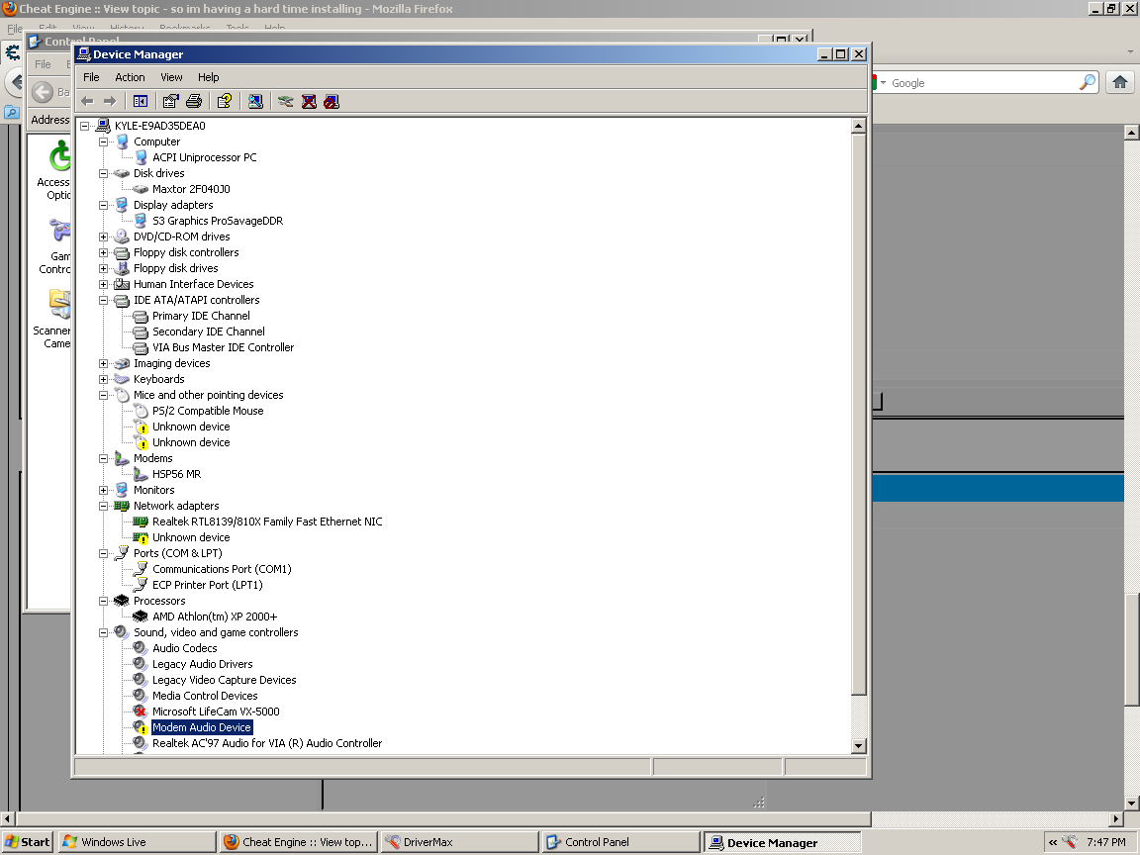Expand the DVD/CD-ROM drives node
The image size is (1140, 855).
[104, 237]
